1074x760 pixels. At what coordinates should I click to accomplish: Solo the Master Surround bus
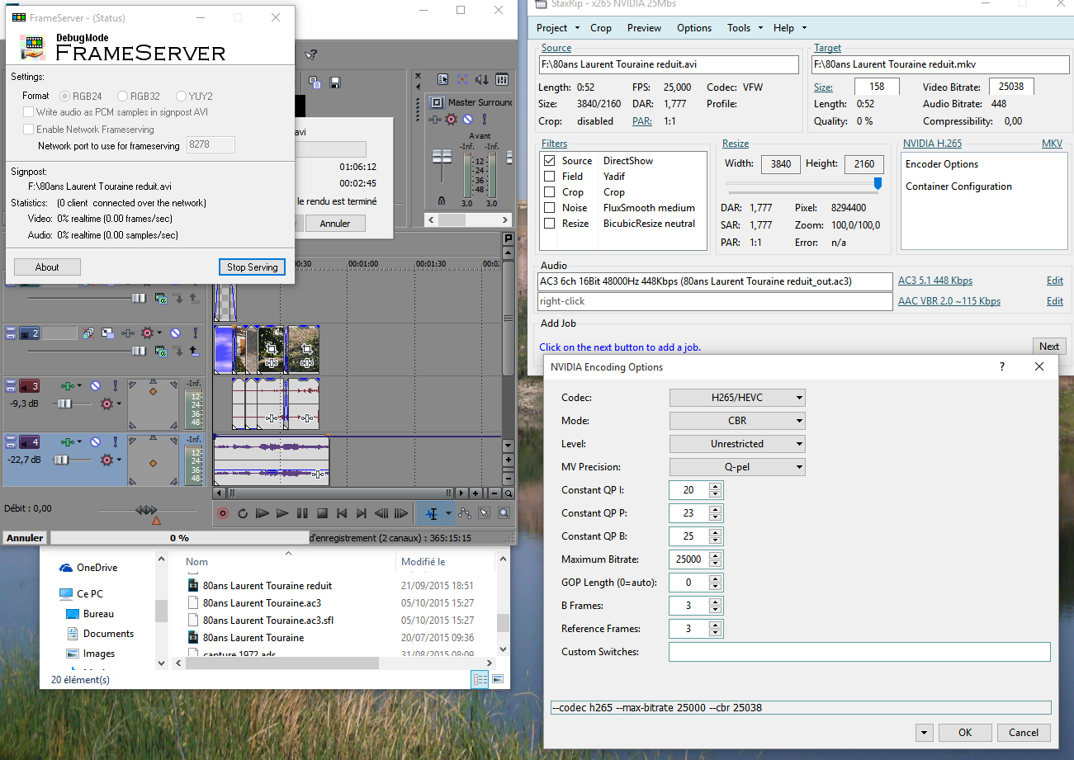pyautogui.click(x=485, y=119)
